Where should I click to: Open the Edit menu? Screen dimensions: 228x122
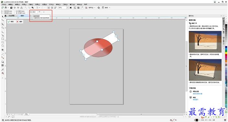click(11, 5)
